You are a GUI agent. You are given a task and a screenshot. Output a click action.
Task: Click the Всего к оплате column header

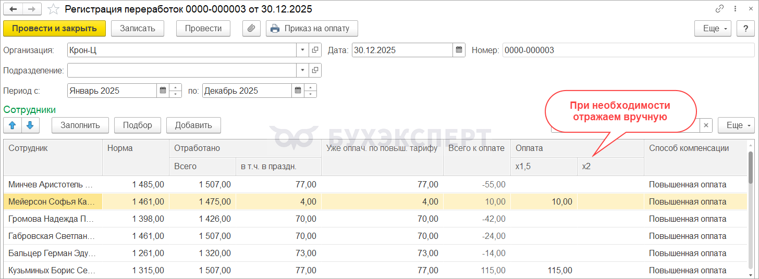coord(476,157)
